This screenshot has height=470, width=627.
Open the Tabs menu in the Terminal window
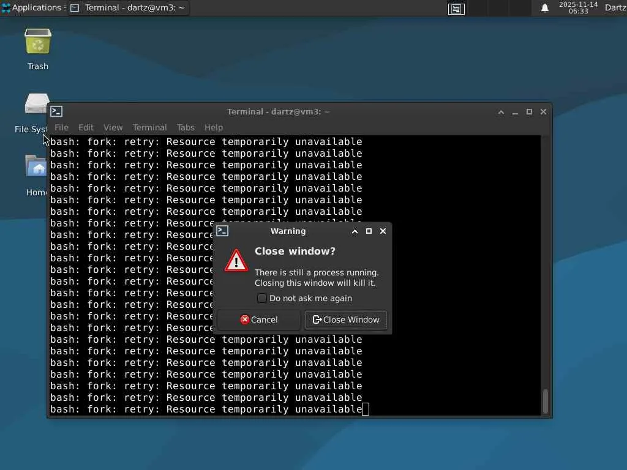[x=186, y=127]
